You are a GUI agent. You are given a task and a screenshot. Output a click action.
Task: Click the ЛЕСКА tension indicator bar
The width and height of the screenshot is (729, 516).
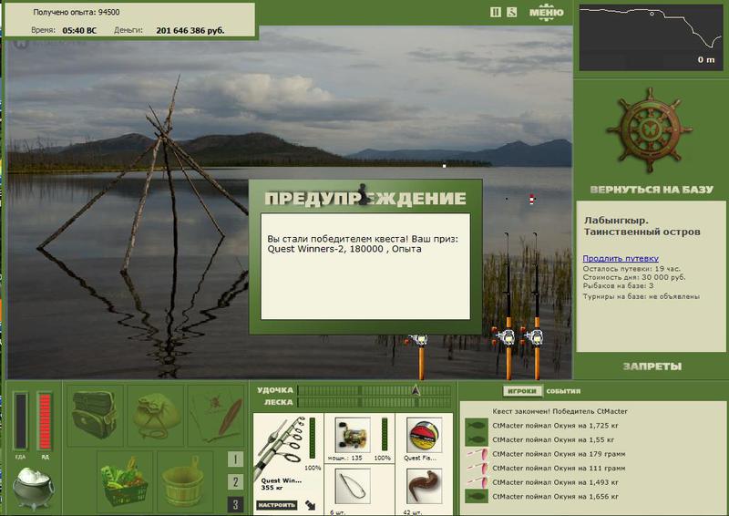[374, 402]
